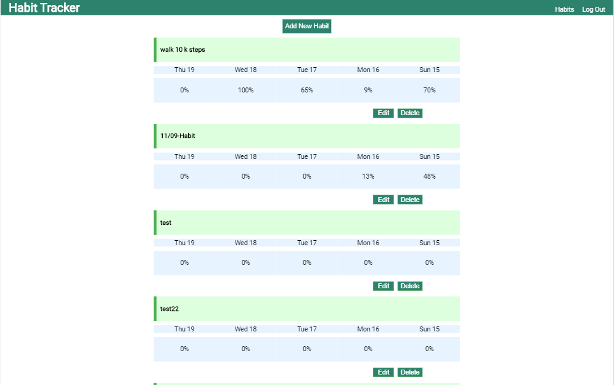Edit the habit named test22
The image size is (614, 385).
[383, 371]
